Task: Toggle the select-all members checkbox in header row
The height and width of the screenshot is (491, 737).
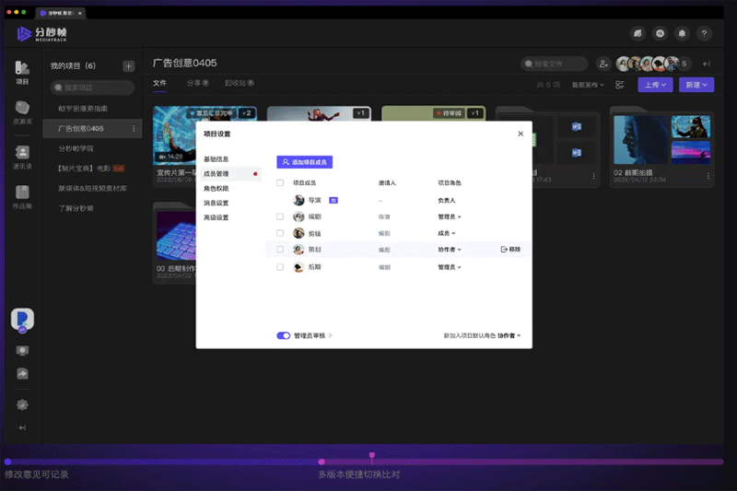Action: tap(280, 182)
